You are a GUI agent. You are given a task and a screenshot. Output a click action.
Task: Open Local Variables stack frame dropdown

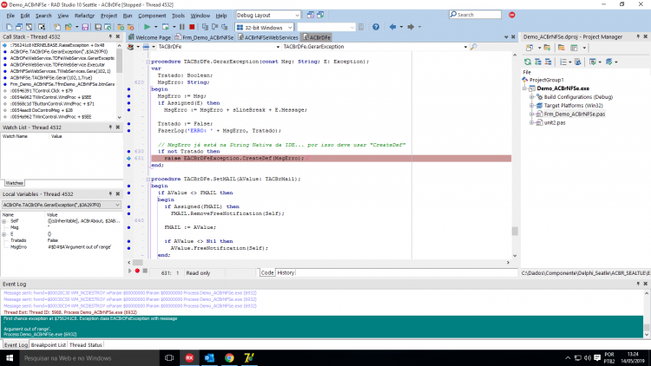[117, 205]
